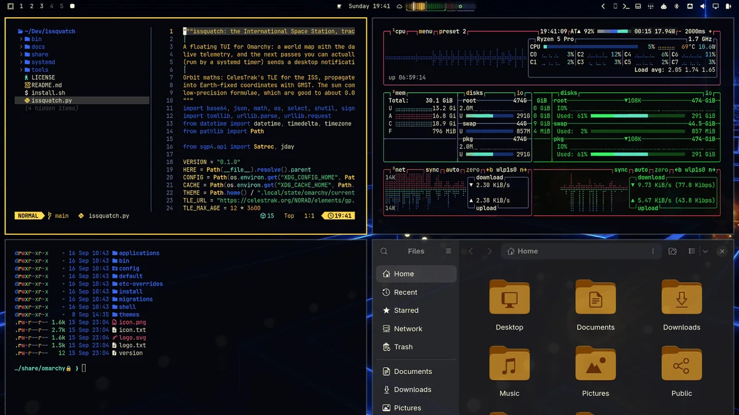Select the Pictures folder in Files grid
This screenshot has height=415, width=739.
[x=596, y=363]
